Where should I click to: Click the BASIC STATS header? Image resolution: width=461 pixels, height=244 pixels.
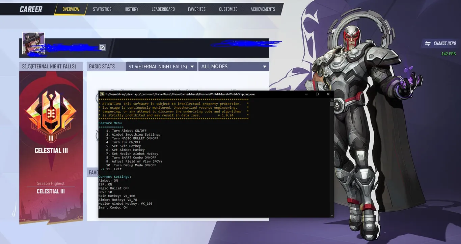102,67
